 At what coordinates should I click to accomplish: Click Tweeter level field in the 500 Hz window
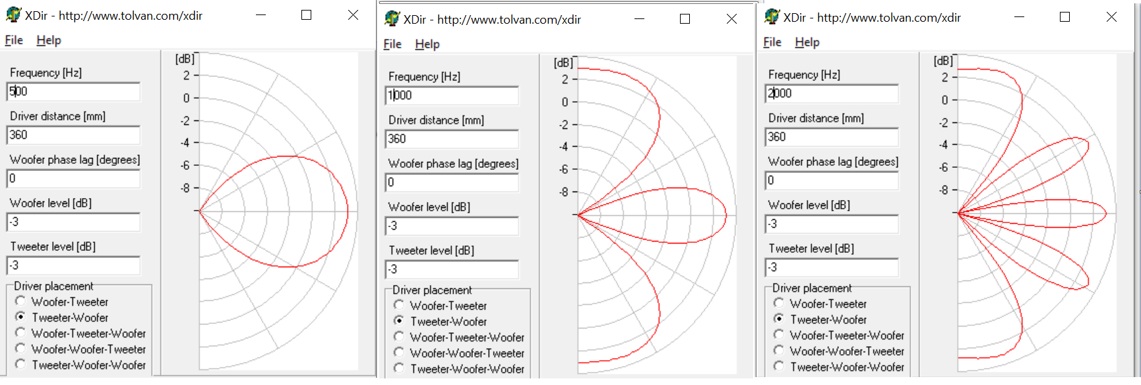tap(73, 265)
